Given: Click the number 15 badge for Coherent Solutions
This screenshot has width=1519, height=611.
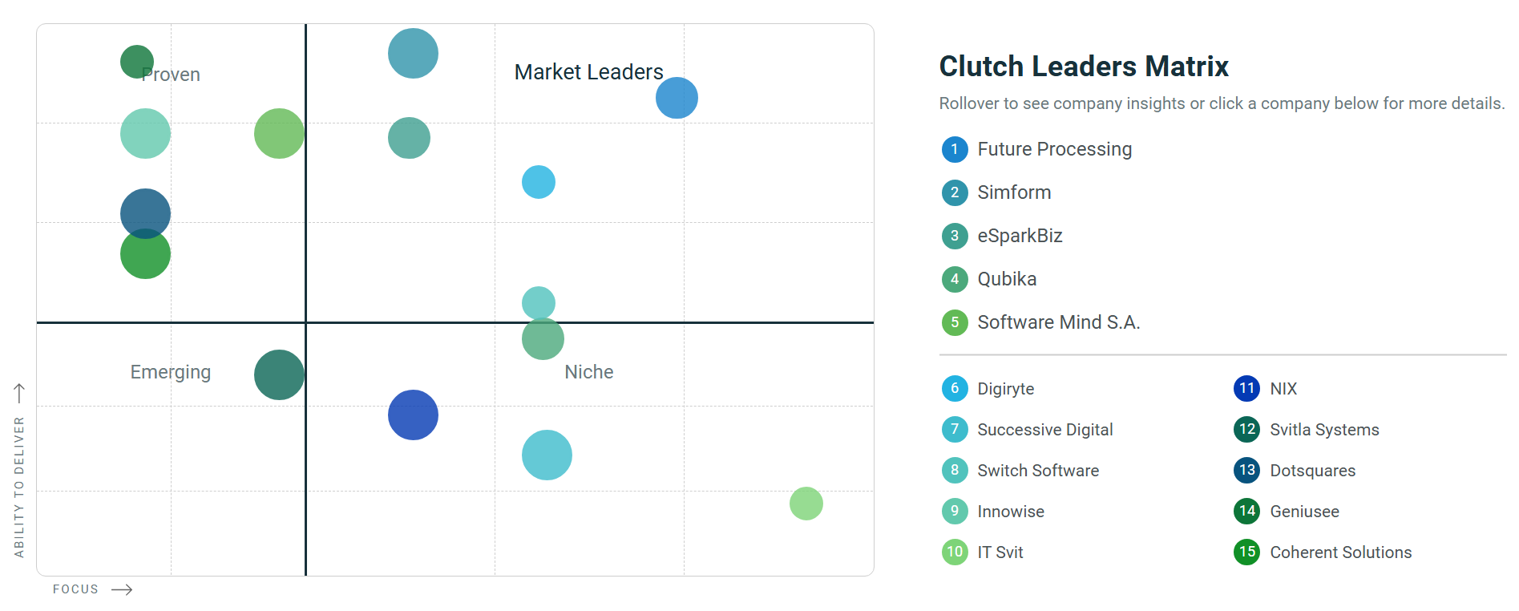Looking at the screenshot, I should tap(1246, 552).
